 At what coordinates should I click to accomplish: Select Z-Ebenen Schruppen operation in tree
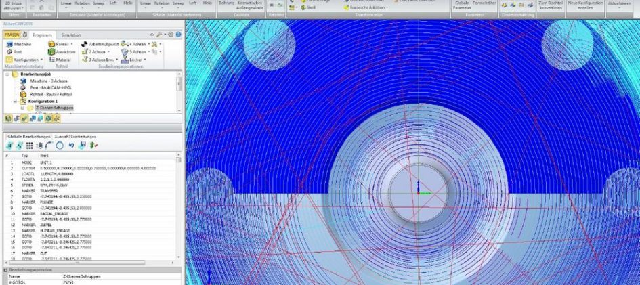54,108
